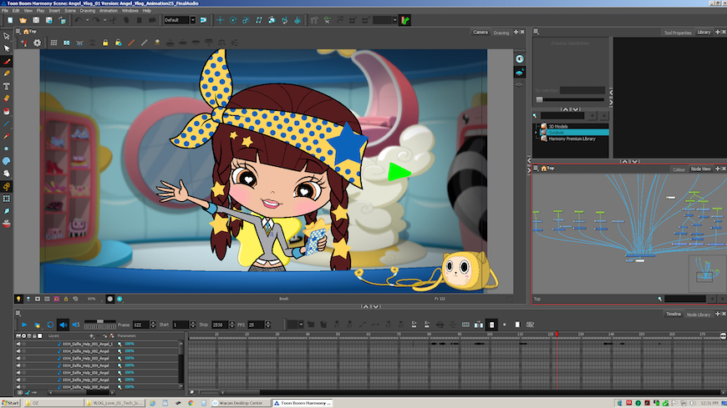Click the Windows Start button
Viewport: 727px width, 408px height.
(x=10, y=403)
